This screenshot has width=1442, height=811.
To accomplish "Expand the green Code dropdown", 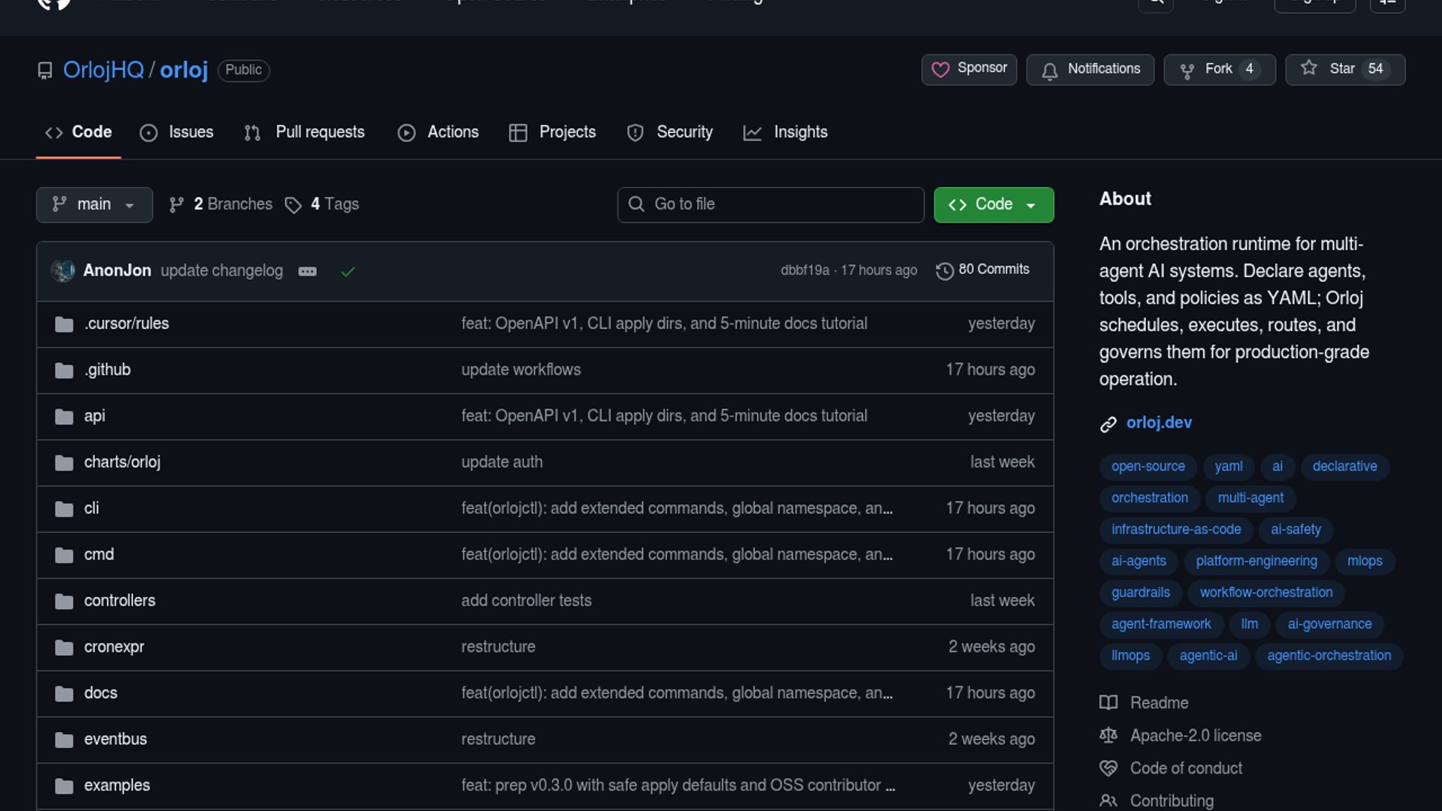I will point(993,204).
